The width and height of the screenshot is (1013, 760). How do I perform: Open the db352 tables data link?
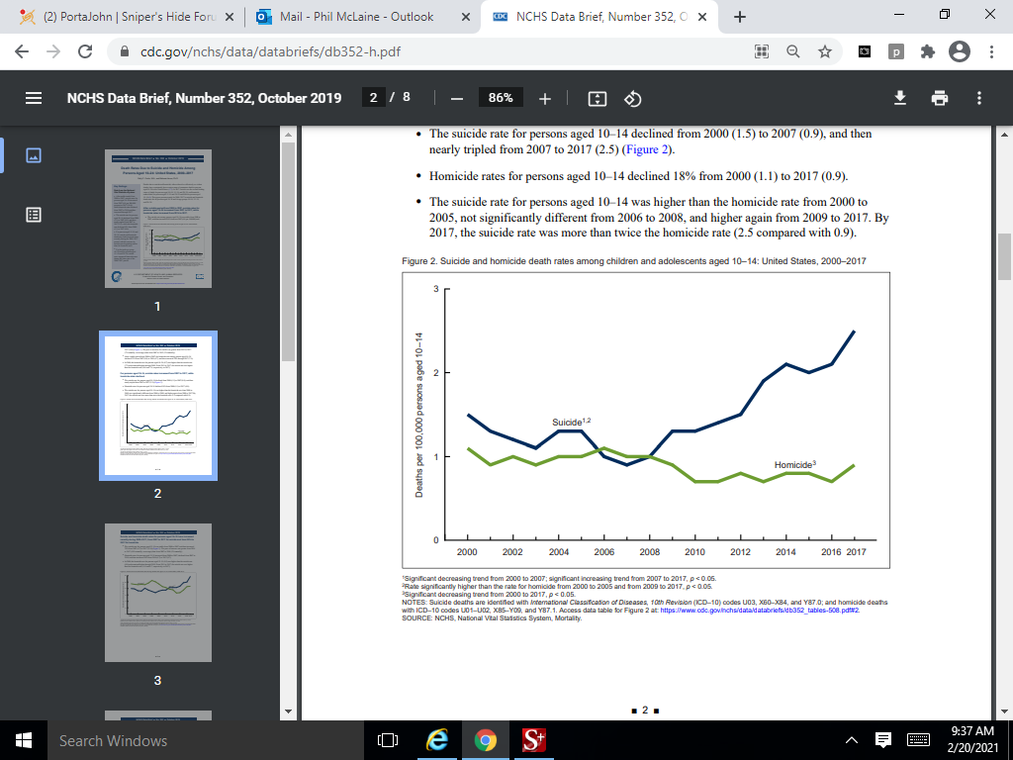coord(760,610)
